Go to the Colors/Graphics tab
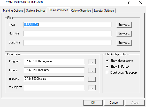This screenshot has height=107, width=146. [81, 11]
